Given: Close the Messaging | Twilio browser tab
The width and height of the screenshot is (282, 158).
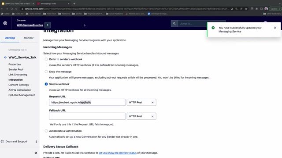Looking at the screenshot, I should [69, 4].
